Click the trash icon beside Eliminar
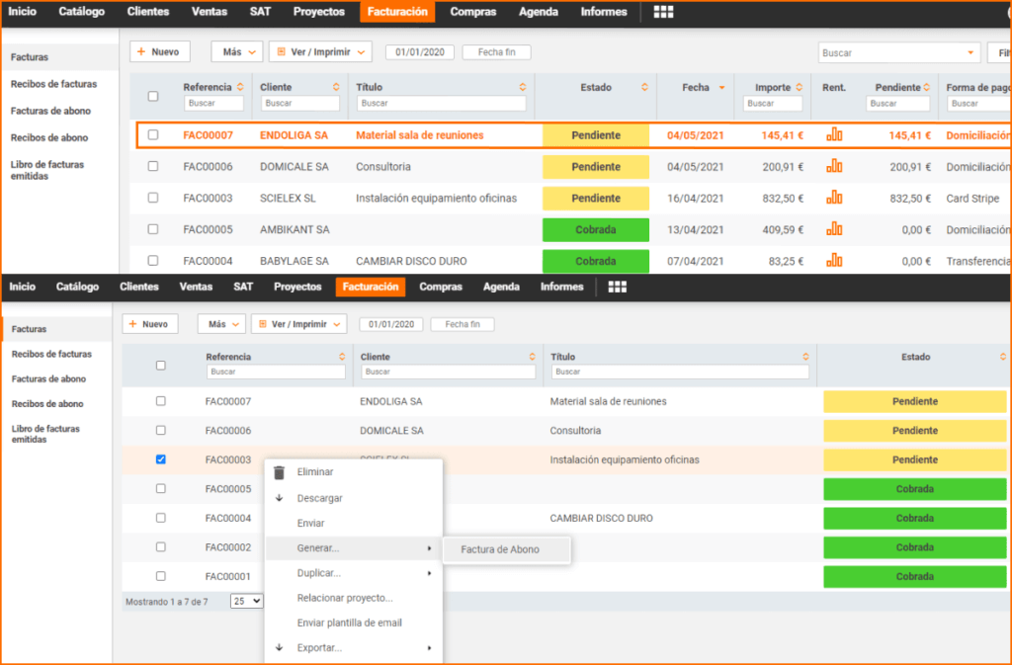The height and width of the screenshot is (665, 1012). tap(279, 472)
